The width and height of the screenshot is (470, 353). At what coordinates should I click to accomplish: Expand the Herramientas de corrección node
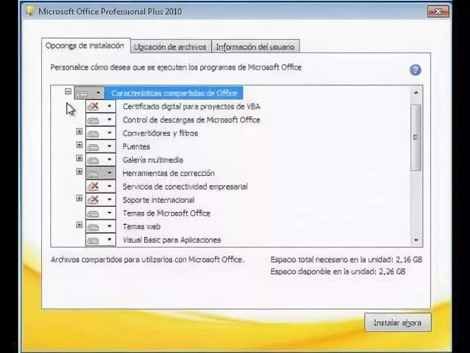(x=79, y=172)
